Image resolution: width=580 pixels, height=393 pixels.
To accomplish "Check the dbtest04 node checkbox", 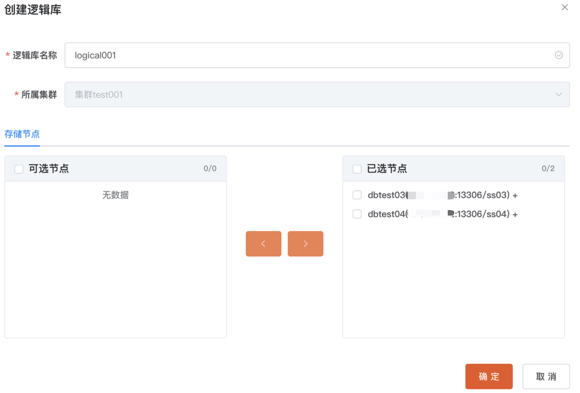I will click(357, 214).
